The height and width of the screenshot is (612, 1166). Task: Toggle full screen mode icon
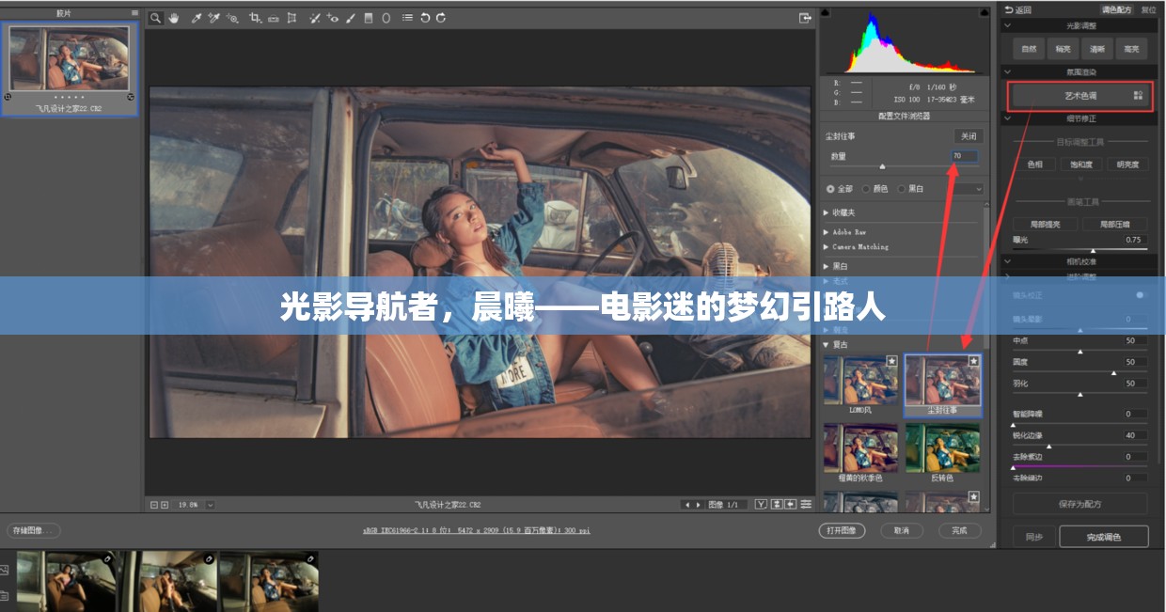[805, 18]
